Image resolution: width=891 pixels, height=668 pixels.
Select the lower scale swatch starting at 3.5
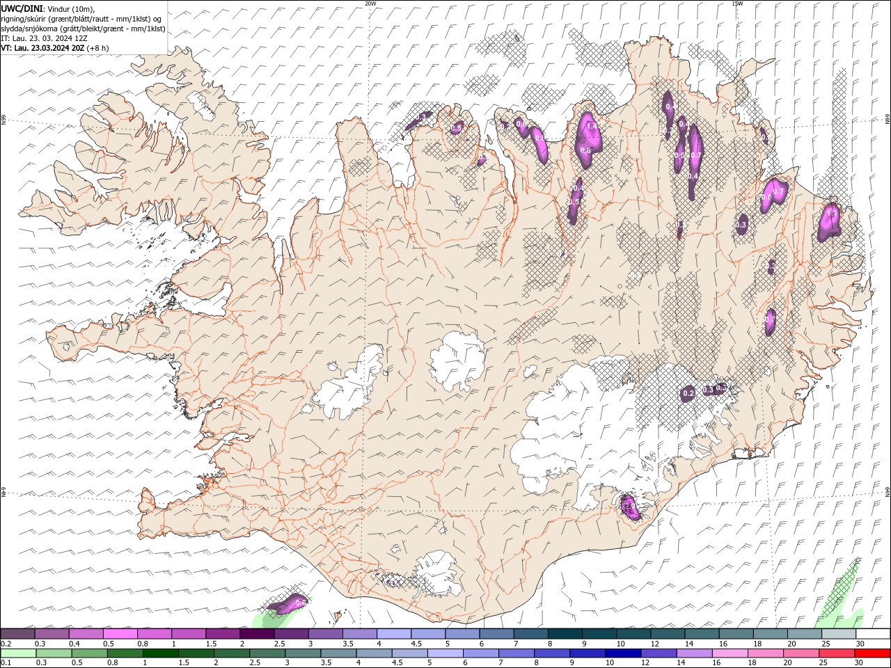(x=338, y=653)
